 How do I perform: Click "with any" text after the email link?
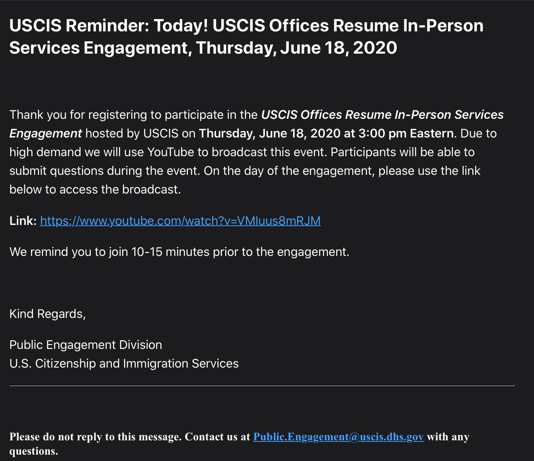tap(448, 437)
